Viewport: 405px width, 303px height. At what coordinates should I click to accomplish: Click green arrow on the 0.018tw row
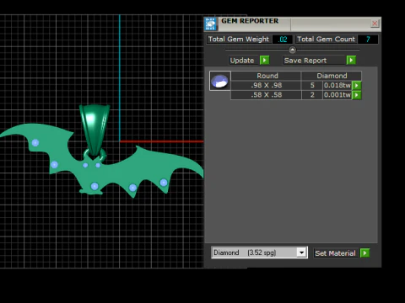[x=357, y=85]
